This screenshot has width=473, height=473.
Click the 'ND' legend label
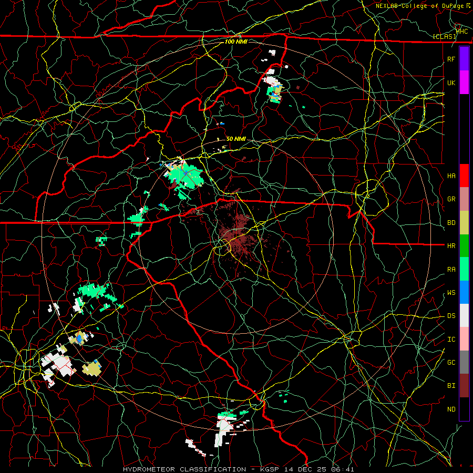451,409
